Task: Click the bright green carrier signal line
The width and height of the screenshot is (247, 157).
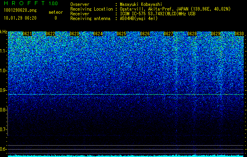Action: pos(126,94)
